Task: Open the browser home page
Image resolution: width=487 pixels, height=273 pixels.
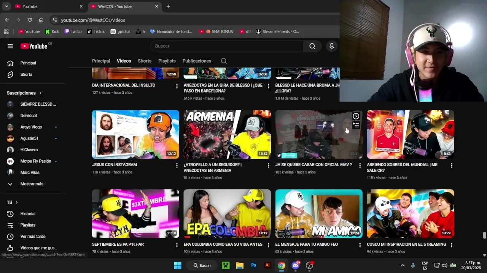Action: pos(41,20)
